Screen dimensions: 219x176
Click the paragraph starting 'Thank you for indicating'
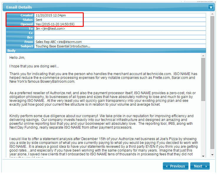[x=103, y=77]
